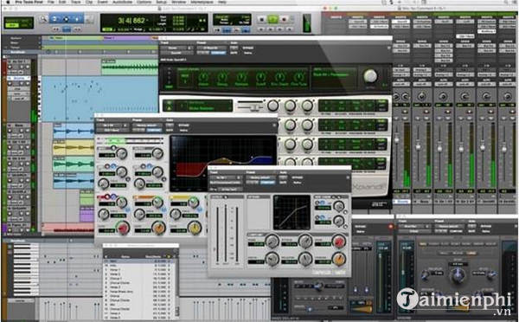The image size is (519, 322).
Task: Select the Selector tool in edit toolbar
Action: point(66,19)
